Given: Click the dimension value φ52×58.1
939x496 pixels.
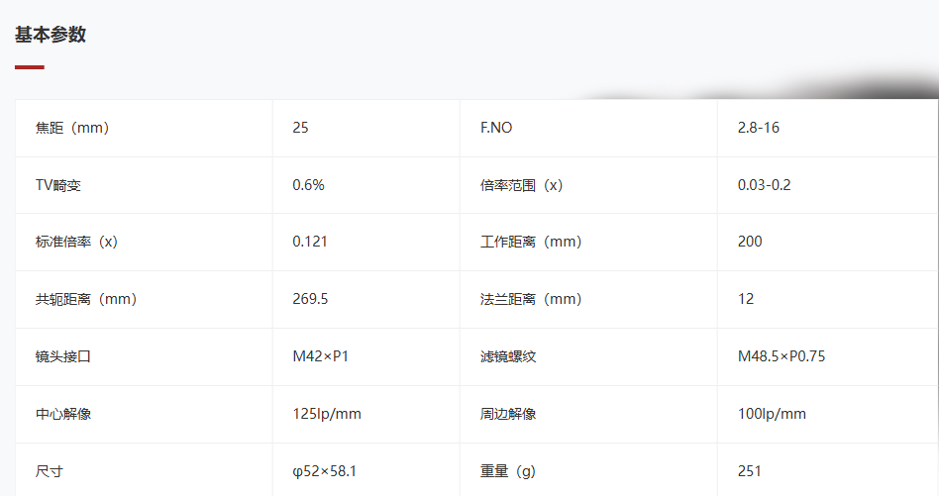Looking at the screenshot, I should click(325, 471).
